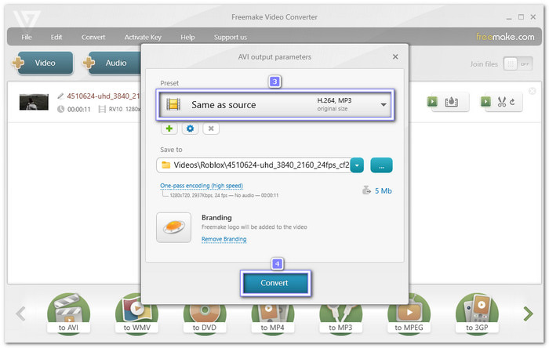The height and width of the screenshot is (348, 549).
Task: Click pencil rename icon beside file name
Action: tap(60, 96)
